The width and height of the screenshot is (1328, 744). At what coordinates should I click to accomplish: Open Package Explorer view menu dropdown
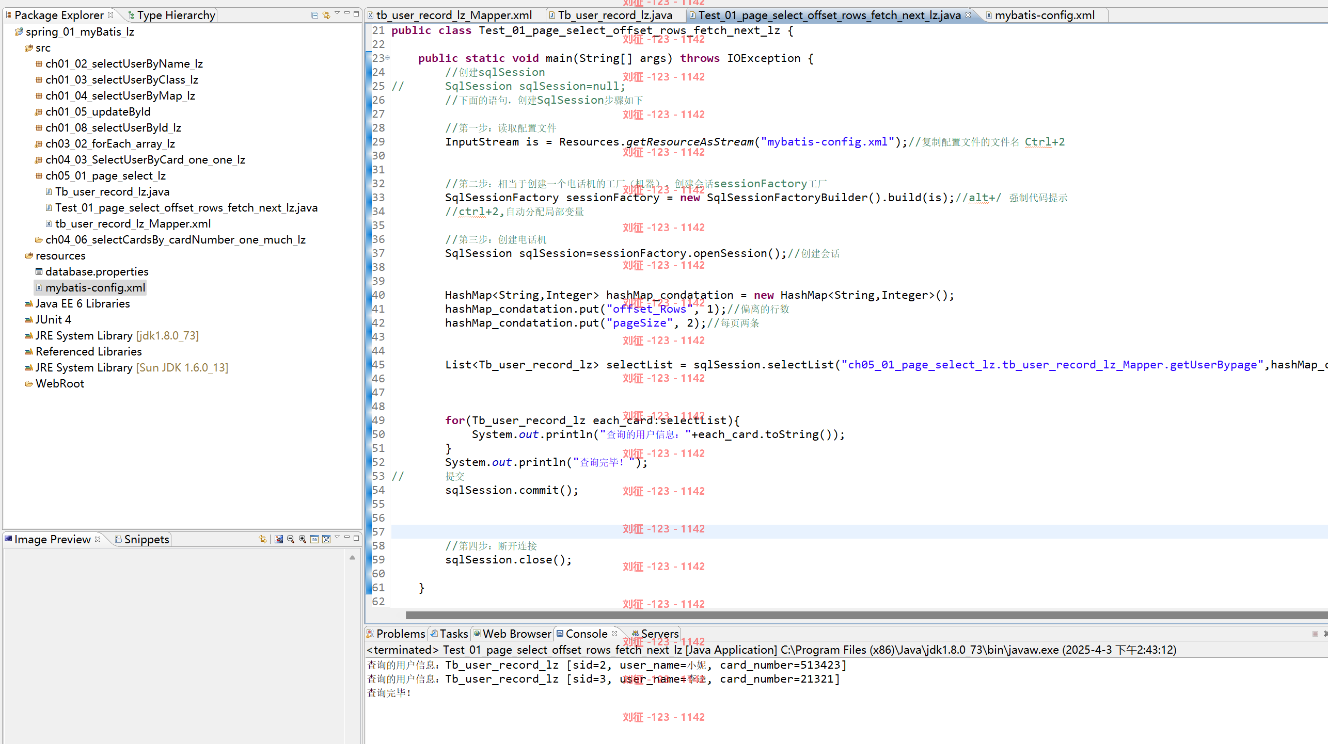pos(337,14)
